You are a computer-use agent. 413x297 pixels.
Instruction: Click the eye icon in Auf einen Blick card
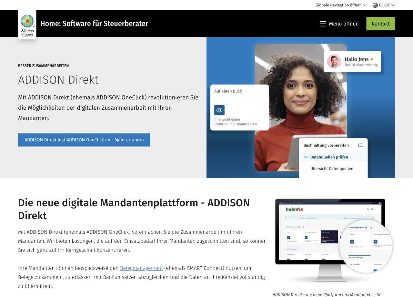click(219, 110)
